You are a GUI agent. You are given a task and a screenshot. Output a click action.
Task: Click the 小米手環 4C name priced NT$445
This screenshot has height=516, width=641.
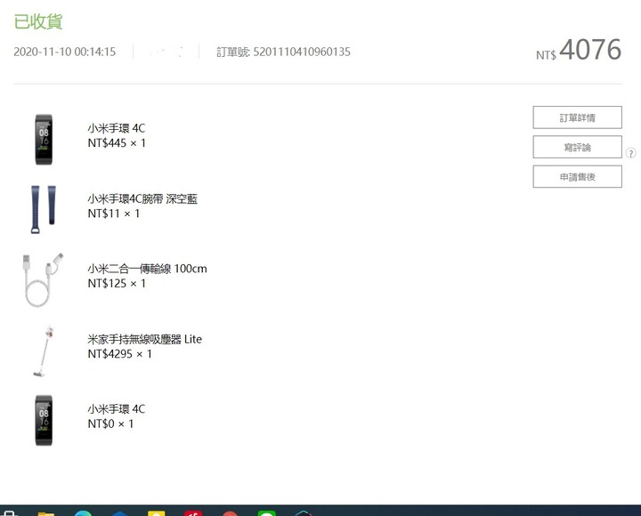(117, 128)
